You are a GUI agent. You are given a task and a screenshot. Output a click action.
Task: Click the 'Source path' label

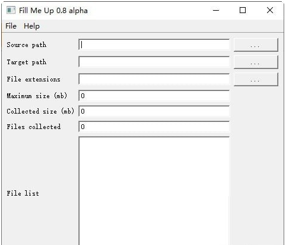27,45
